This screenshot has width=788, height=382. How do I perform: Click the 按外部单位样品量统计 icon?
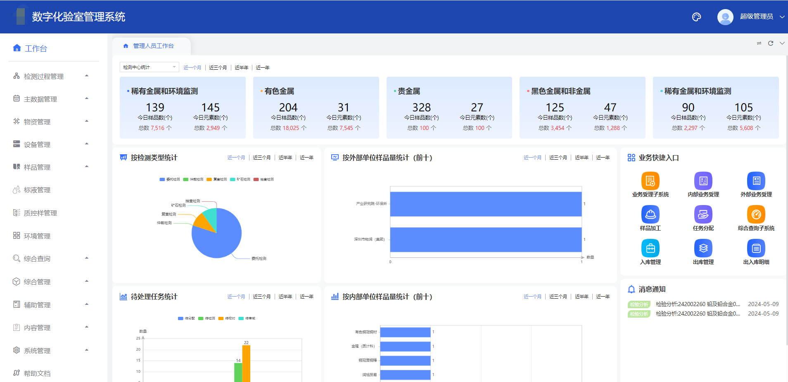click(335, 158)
